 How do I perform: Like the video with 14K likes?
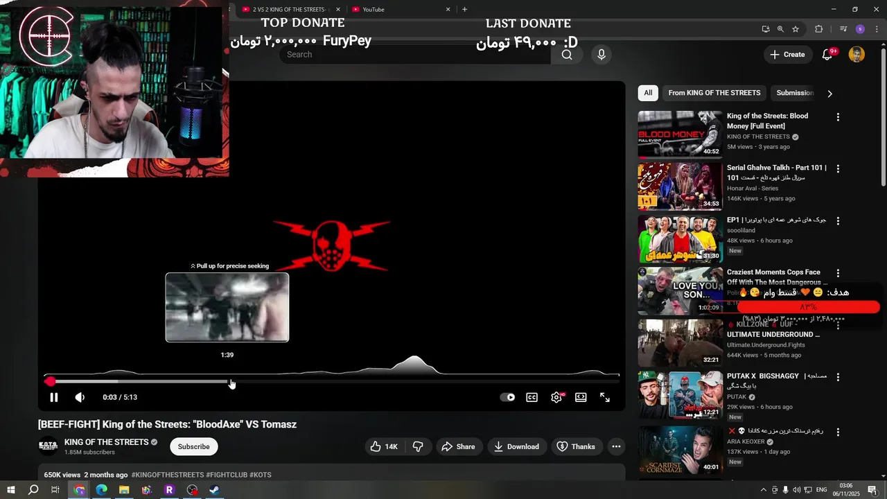384,446
